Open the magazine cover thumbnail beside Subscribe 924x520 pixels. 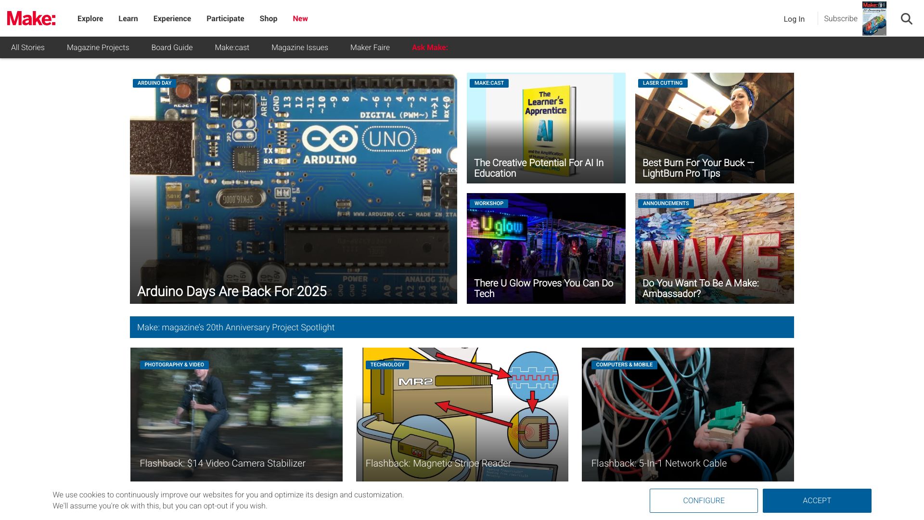[874, 19]
